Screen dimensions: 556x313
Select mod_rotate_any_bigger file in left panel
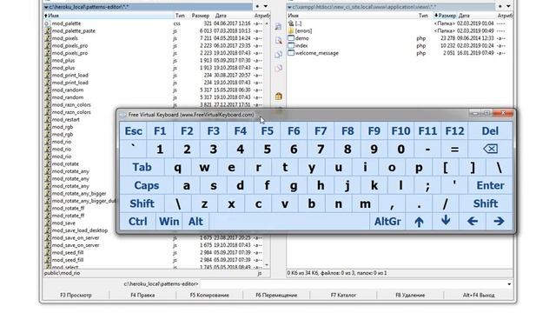pos(80,194)
